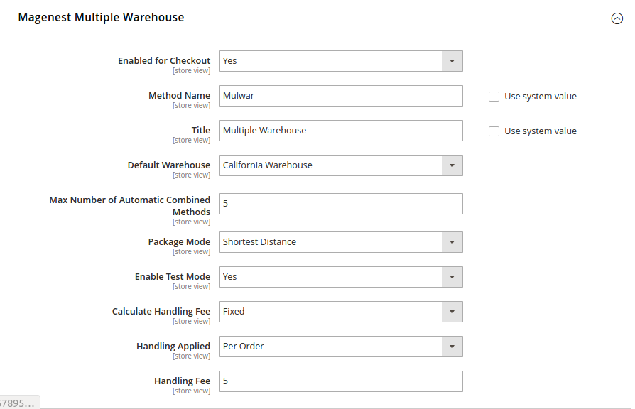
Task: Click the Magenest Multiple Warehouse heading
Action: (102, 18)
